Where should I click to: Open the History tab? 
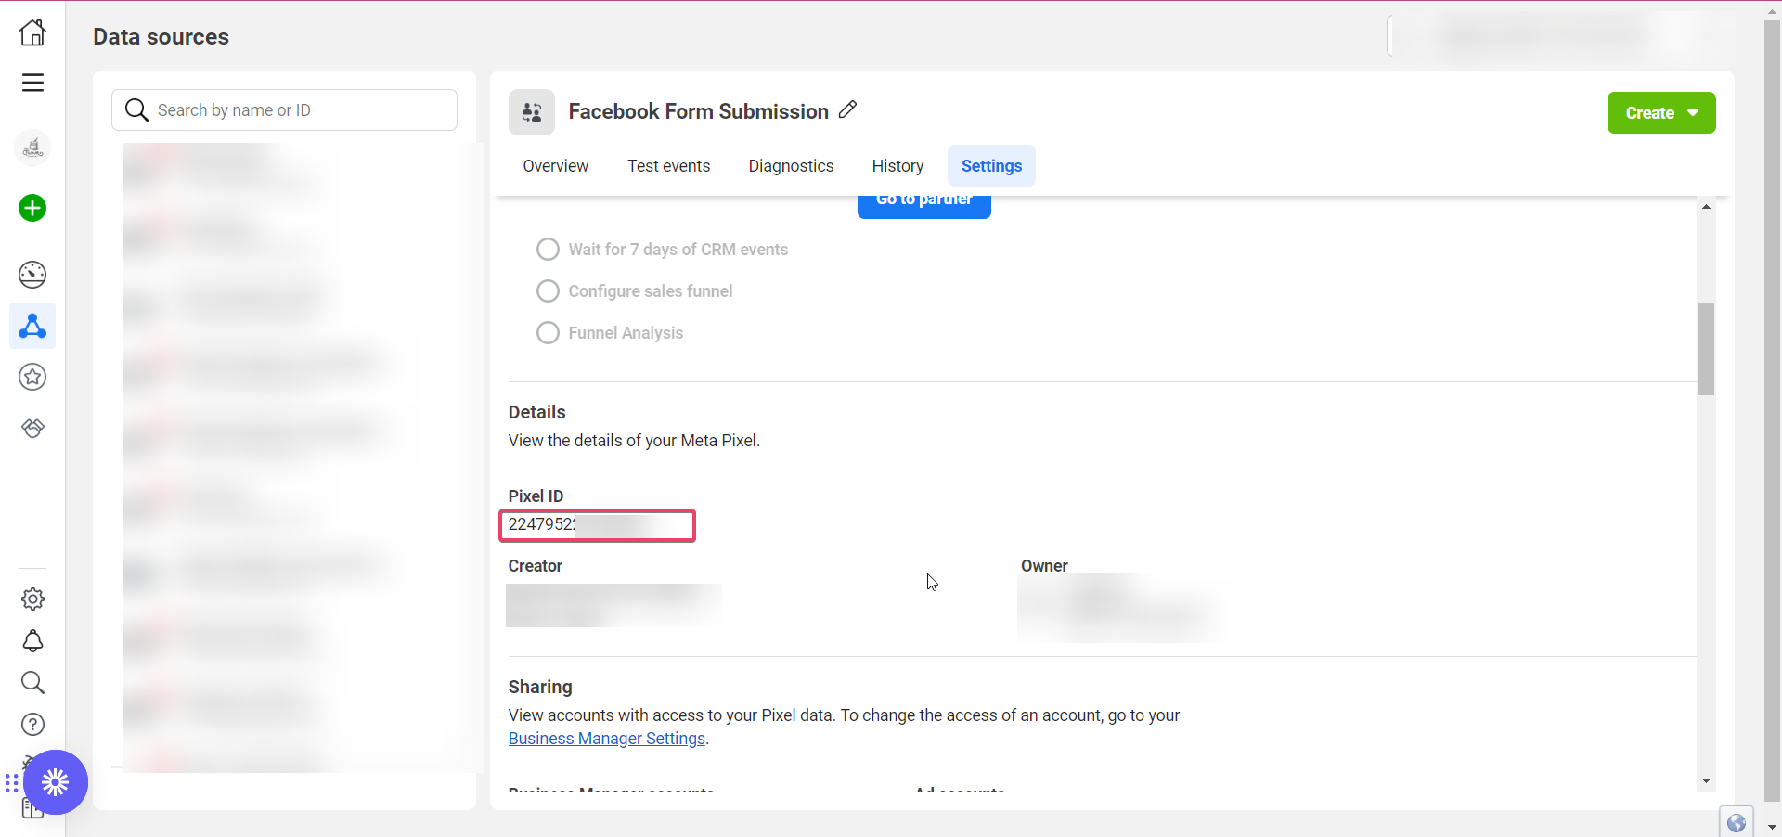pyautogui.click(x=897, y=166)
